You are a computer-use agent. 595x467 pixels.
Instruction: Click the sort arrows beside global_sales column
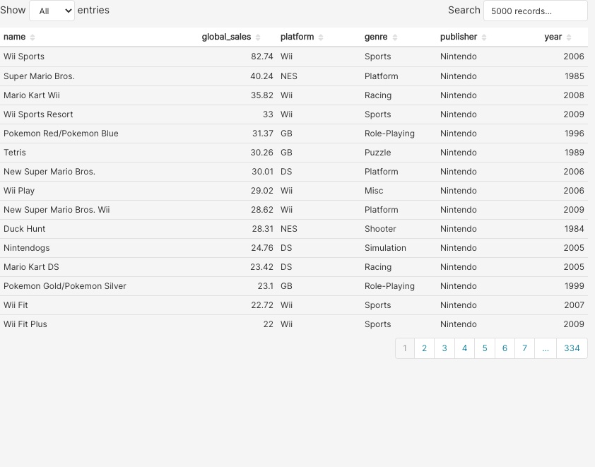pyautogui.click(x=258, y=37)
